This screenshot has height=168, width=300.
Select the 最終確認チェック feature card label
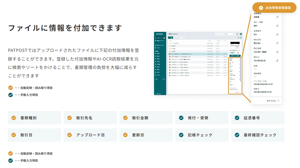click(x=260, y=135)
